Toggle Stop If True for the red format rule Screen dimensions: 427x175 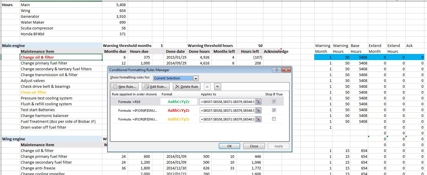click(x=274, y=110)
